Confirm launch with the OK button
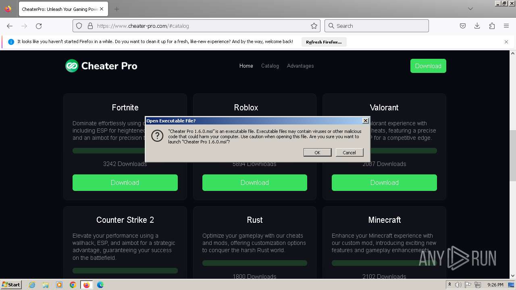The width and height of the screenshot is (516, 290). 317,152
